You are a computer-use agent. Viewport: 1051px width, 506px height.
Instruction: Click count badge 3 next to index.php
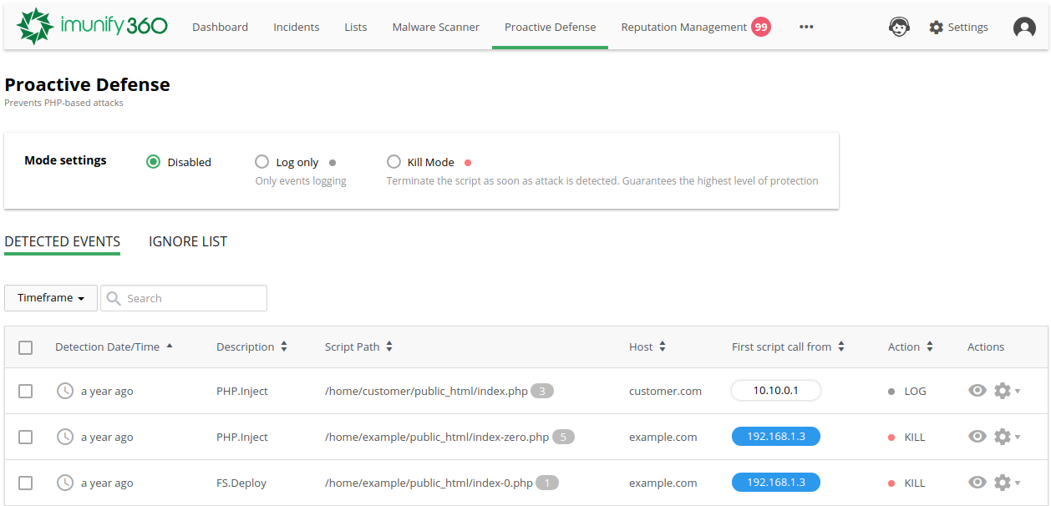tap(542, 391)
